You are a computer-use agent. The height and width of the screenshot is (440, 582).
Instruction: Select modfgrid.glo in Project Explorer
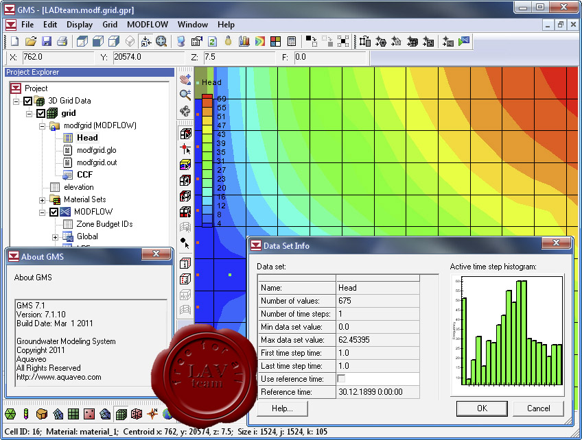[x=97, y=150]
